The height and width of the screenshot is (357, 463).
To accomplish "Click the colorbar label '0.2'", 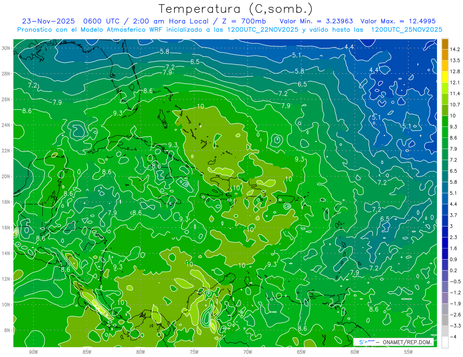I will 453,270.
